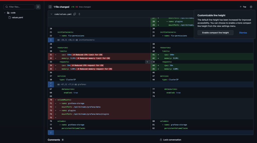Expand hidden lines above grafana hunk
Image resolution: width=257 pixels, height=143 pixels.
(51, 84)
